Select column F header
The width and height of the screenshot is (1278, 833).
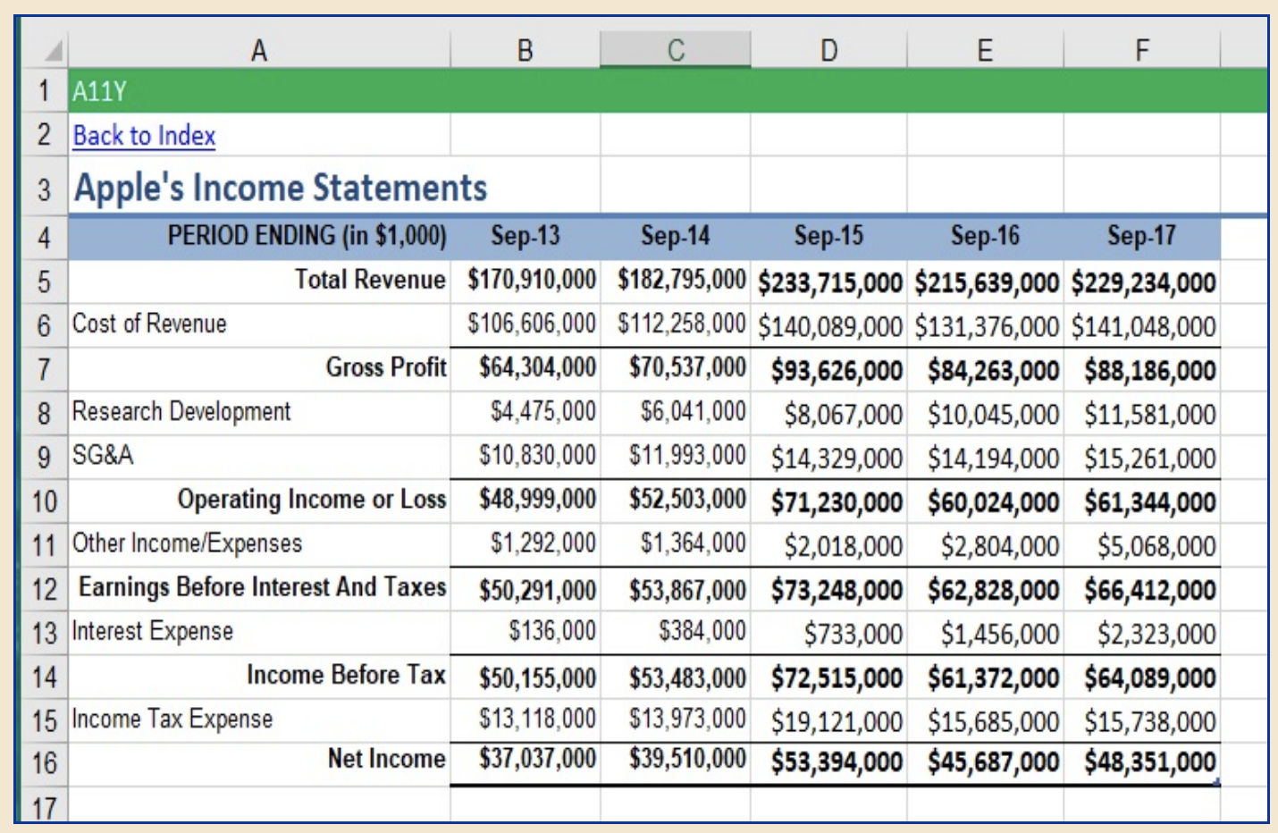point(1141,50)
